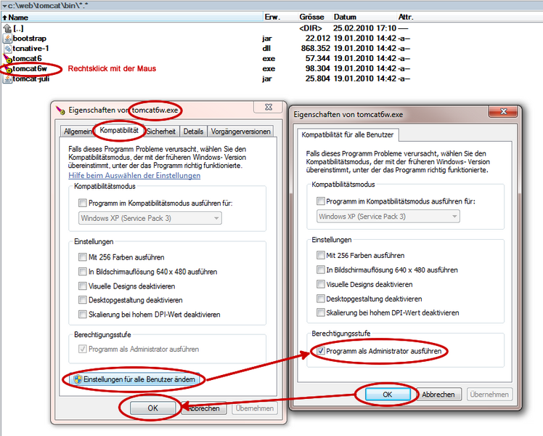543x436 pixels.
Task: Check Visuelle Designs deaktivieren in right dialog
Action: tap(321, 284)
